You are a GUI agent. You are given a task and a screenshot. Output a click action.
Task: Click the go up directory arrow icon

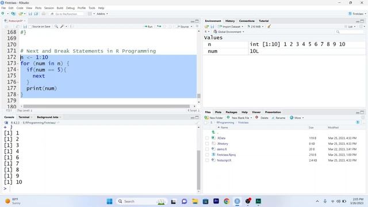(x=213, y=132)
